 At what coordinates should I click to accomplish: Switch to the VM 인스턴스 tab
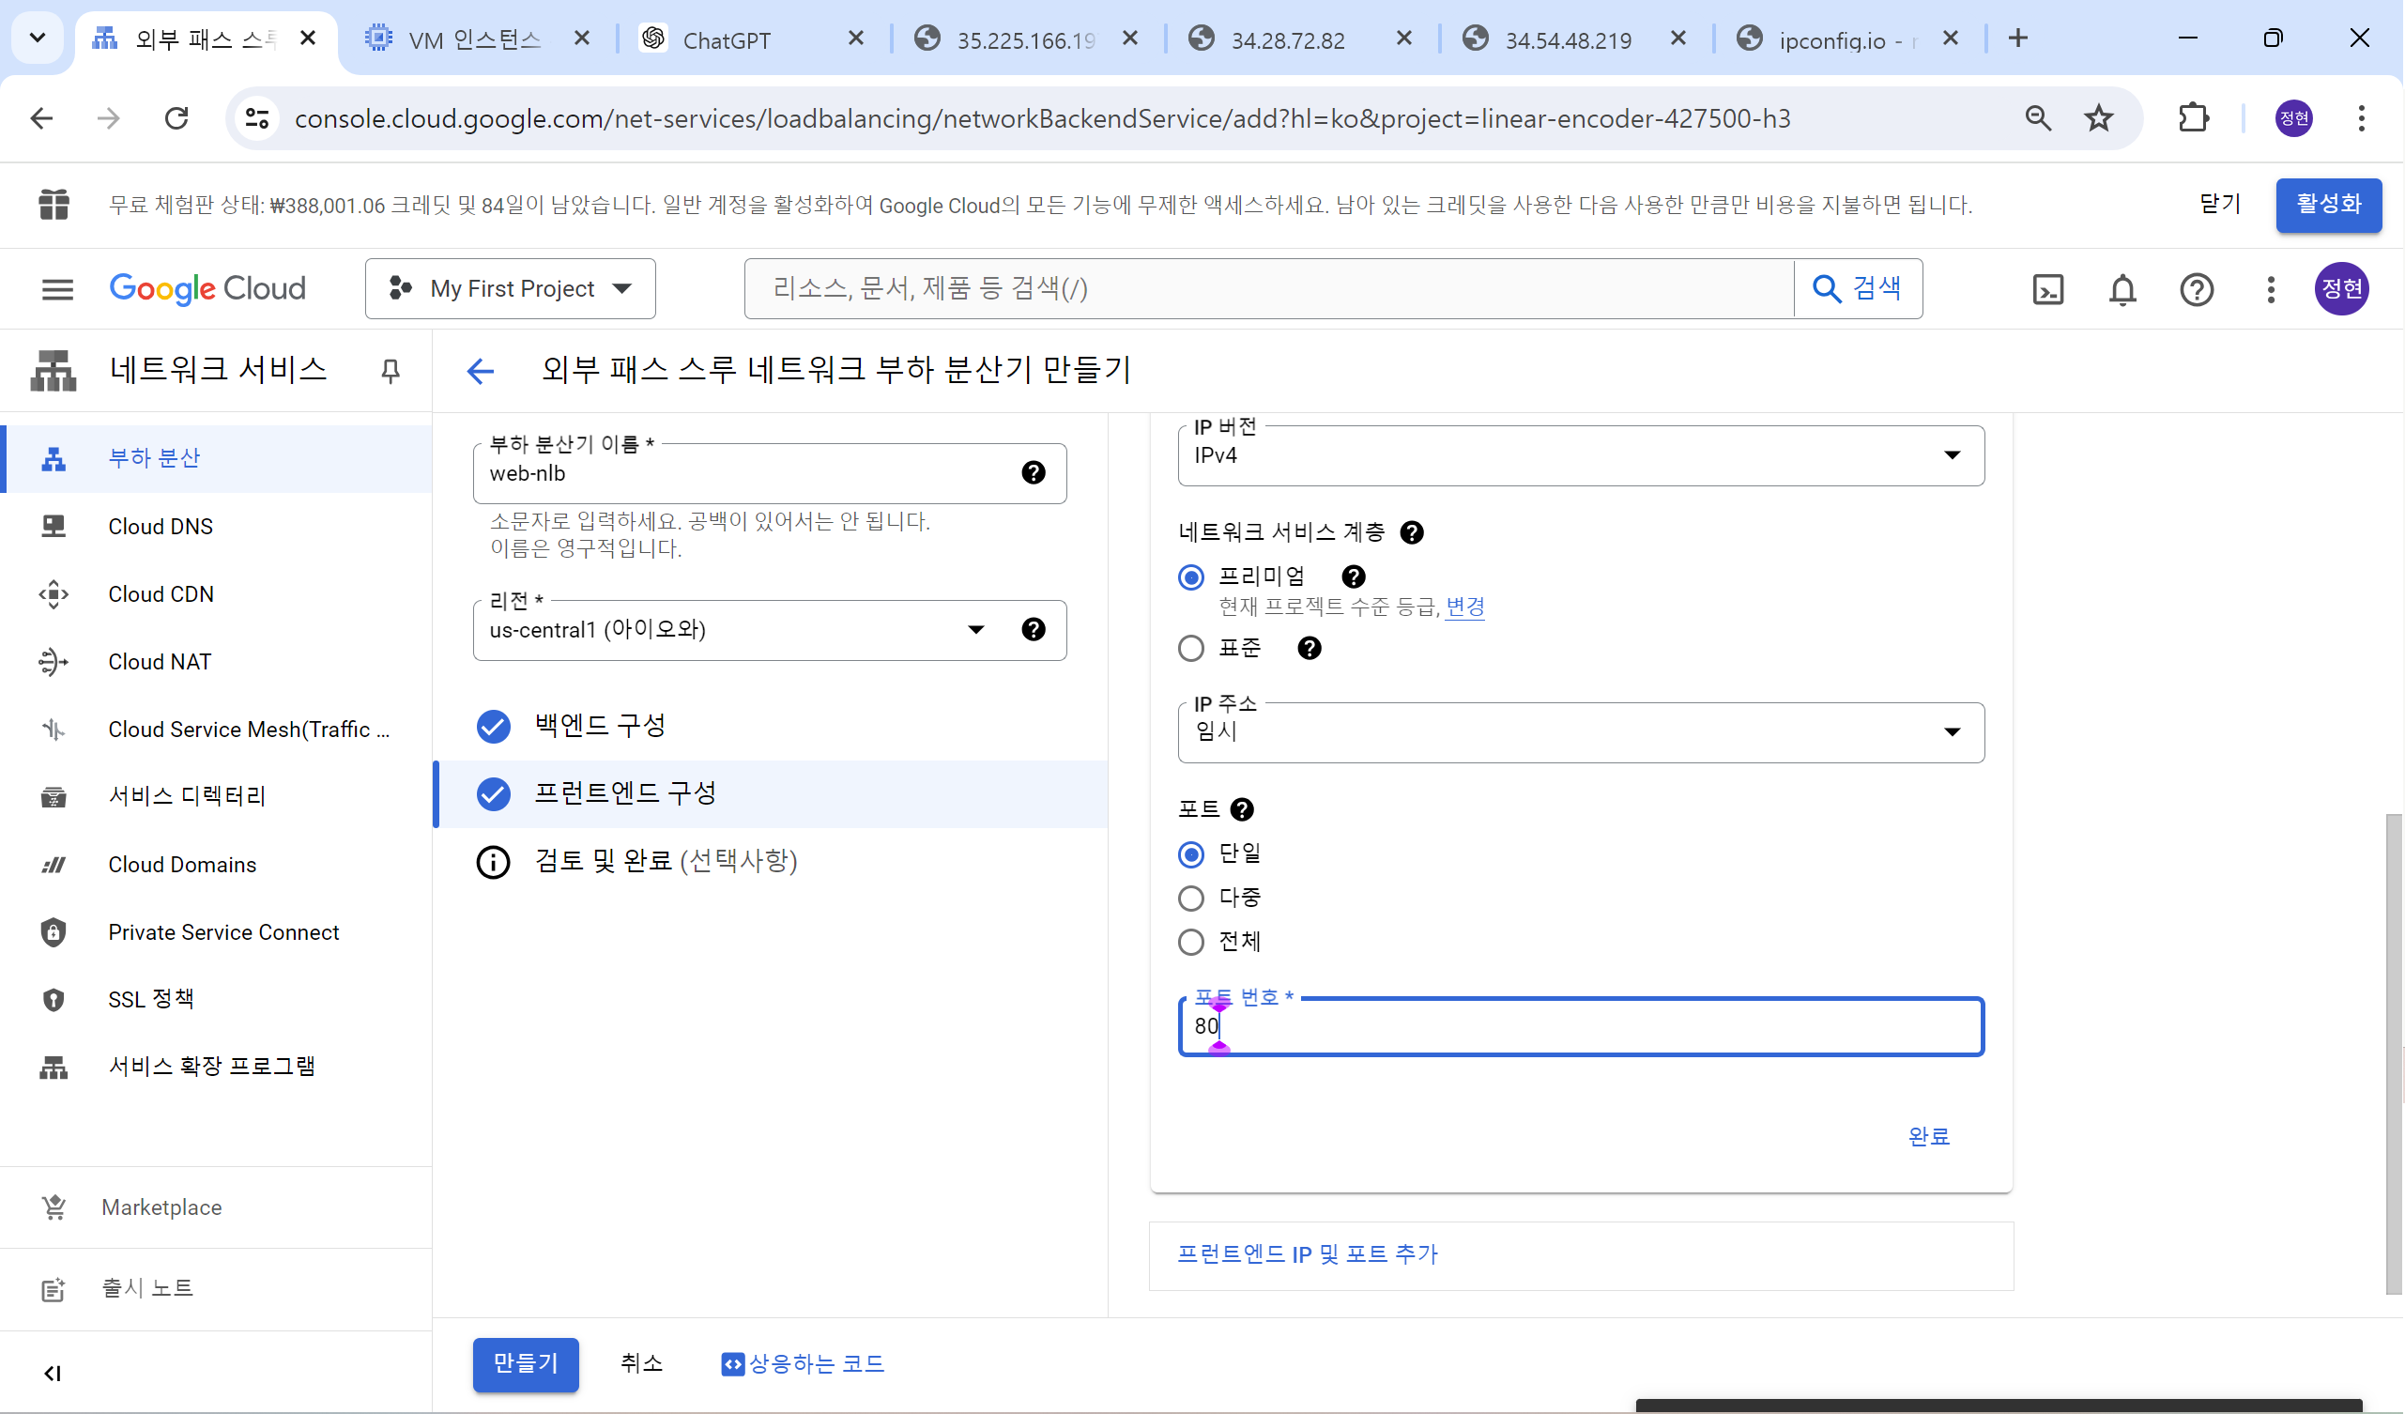(x=474, y=39)
